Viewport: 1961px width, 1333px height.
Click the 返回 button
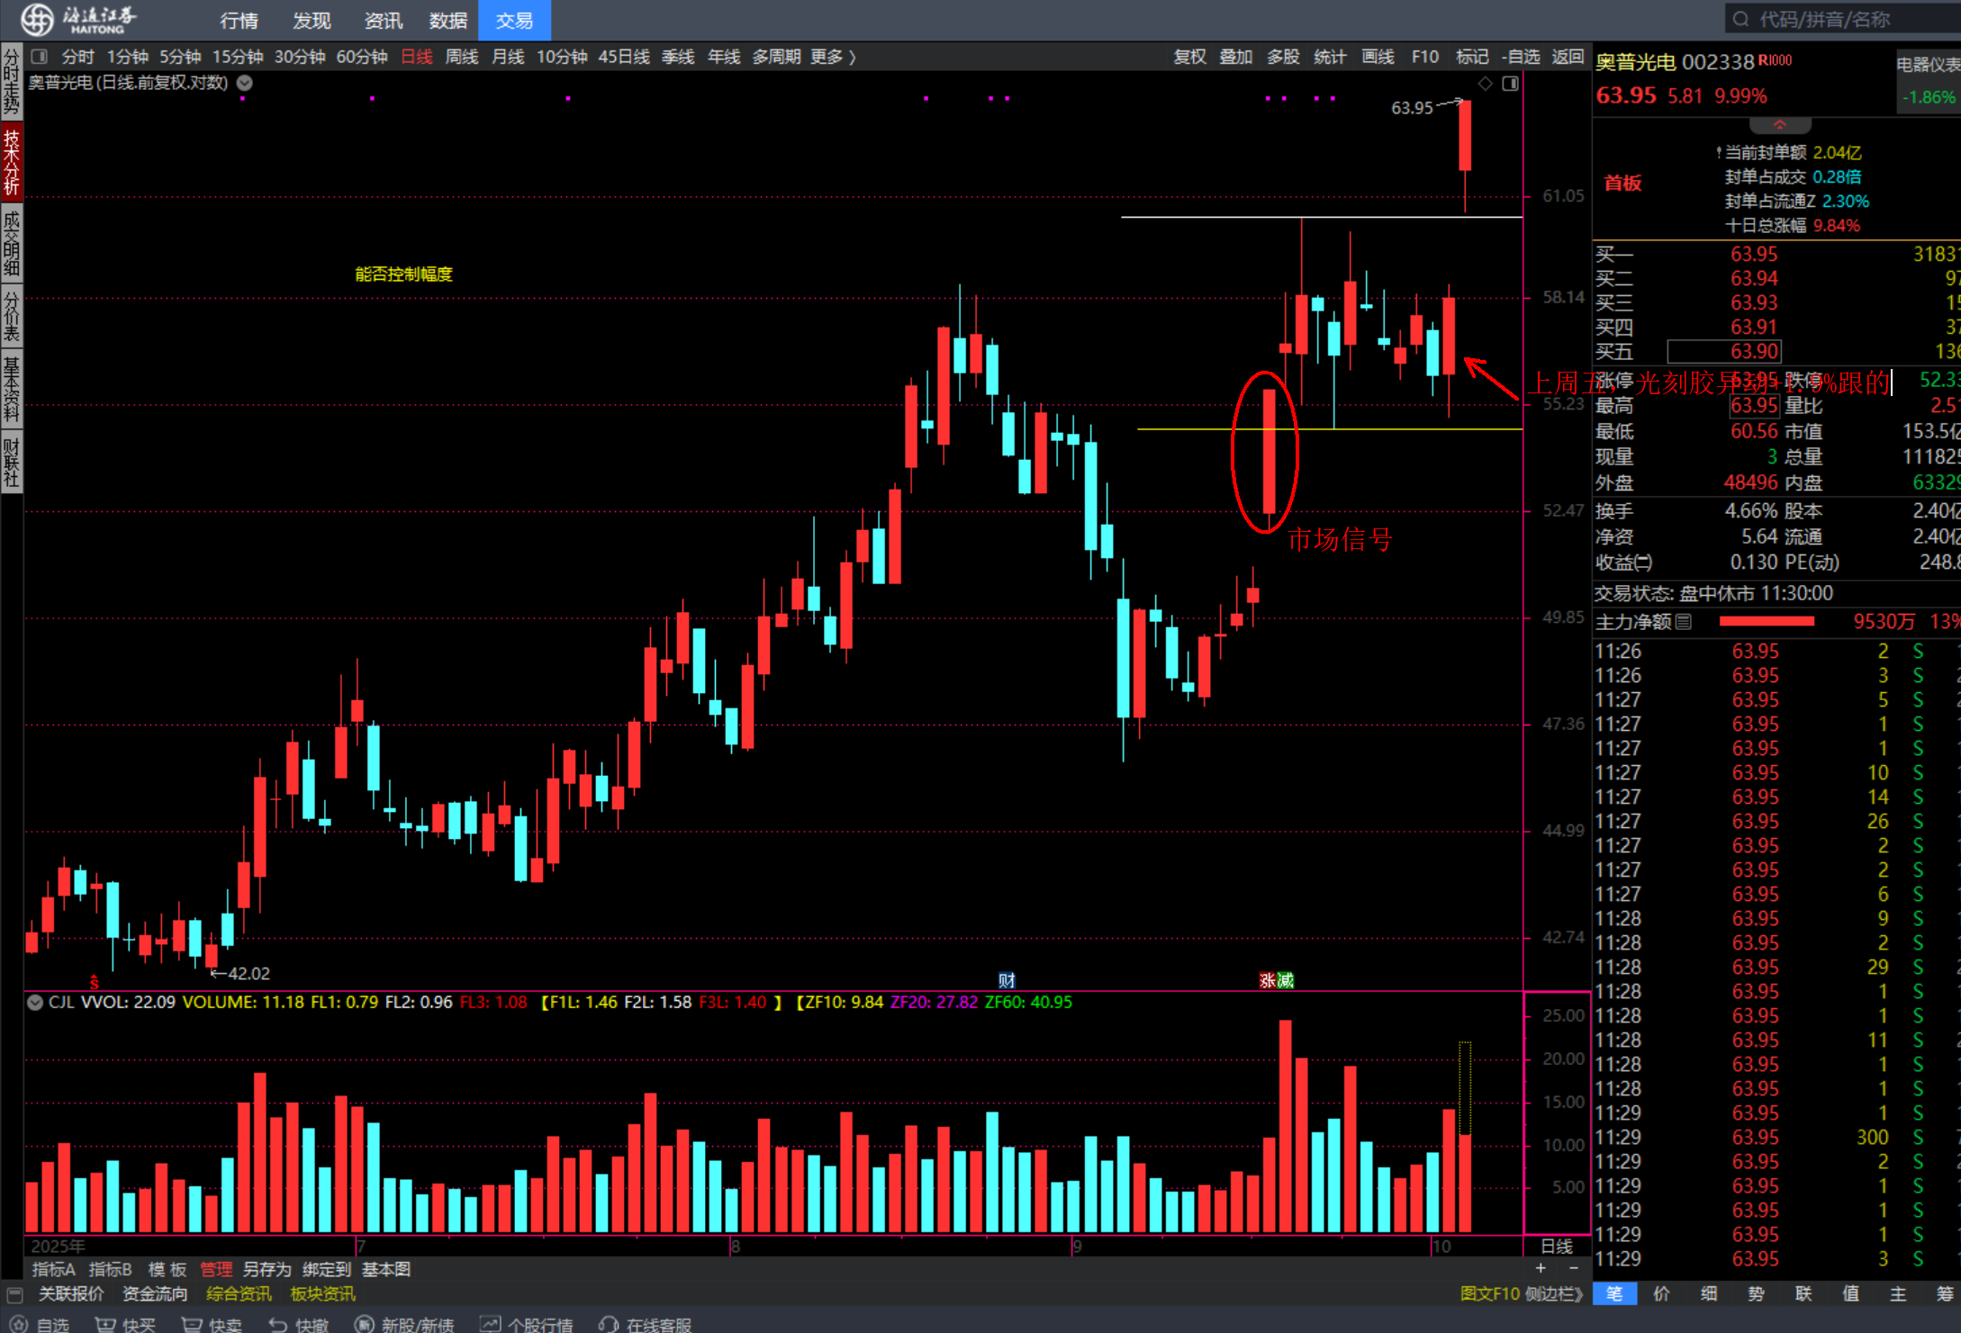pos(1568,57)
